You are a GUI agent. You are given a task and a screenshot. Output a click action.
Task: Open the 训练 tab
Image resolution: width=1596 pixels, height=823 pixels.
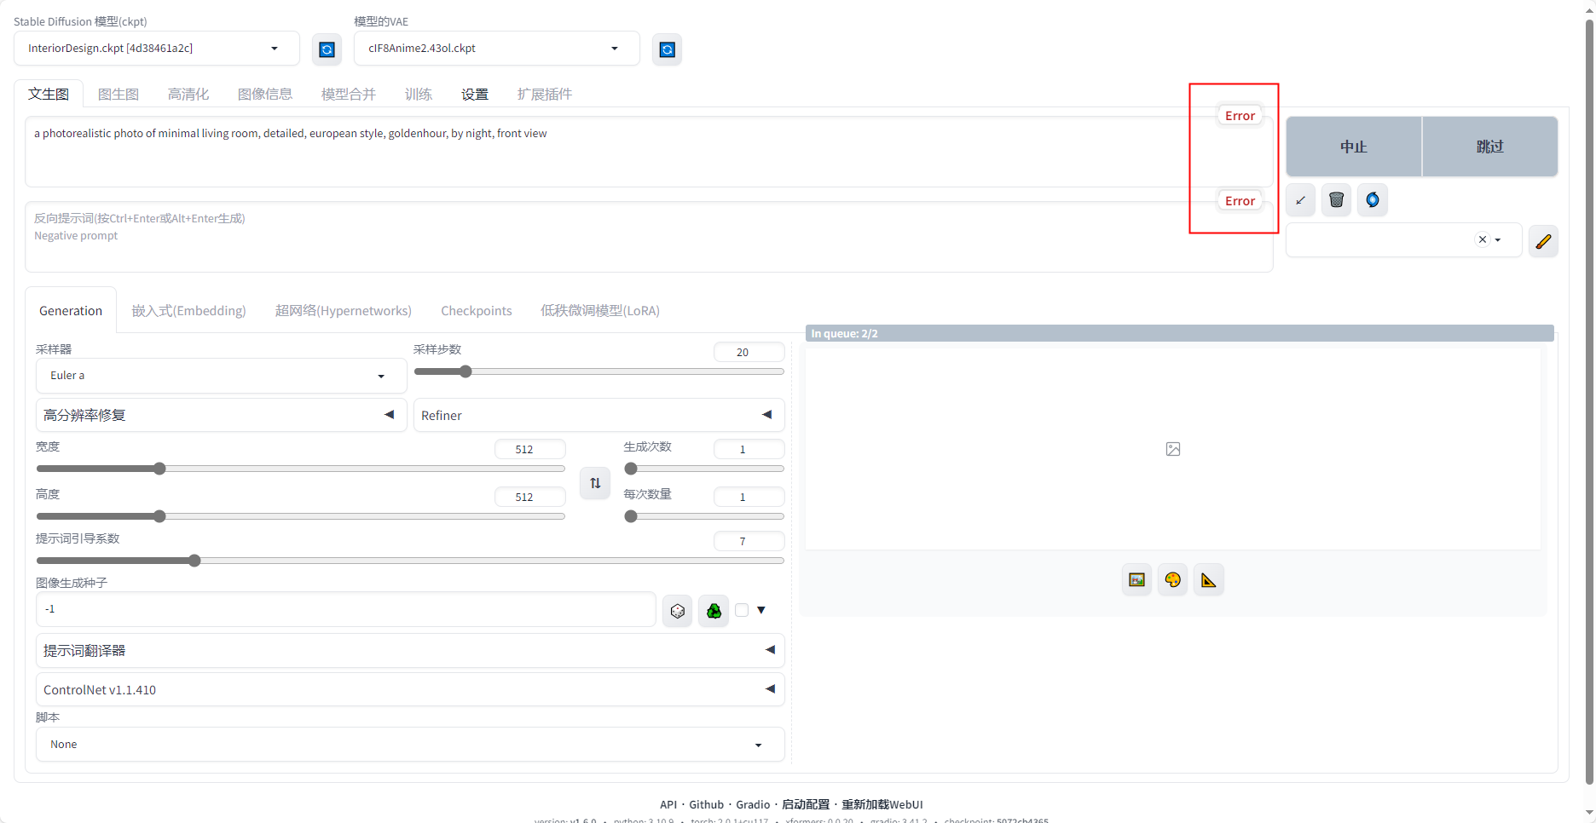(419, 94)
